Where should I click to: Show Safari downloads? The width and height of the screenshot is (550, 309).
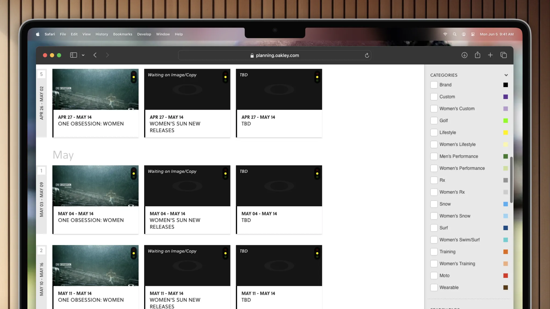(464, 55)
